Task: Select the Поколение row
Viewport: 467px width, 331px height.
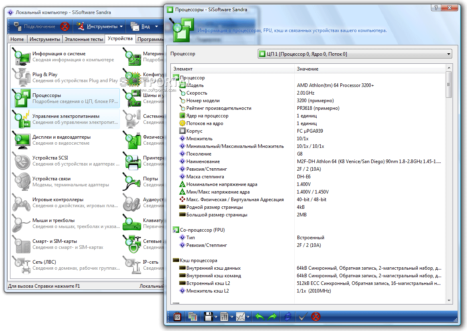Action: [x=309, y=154]
